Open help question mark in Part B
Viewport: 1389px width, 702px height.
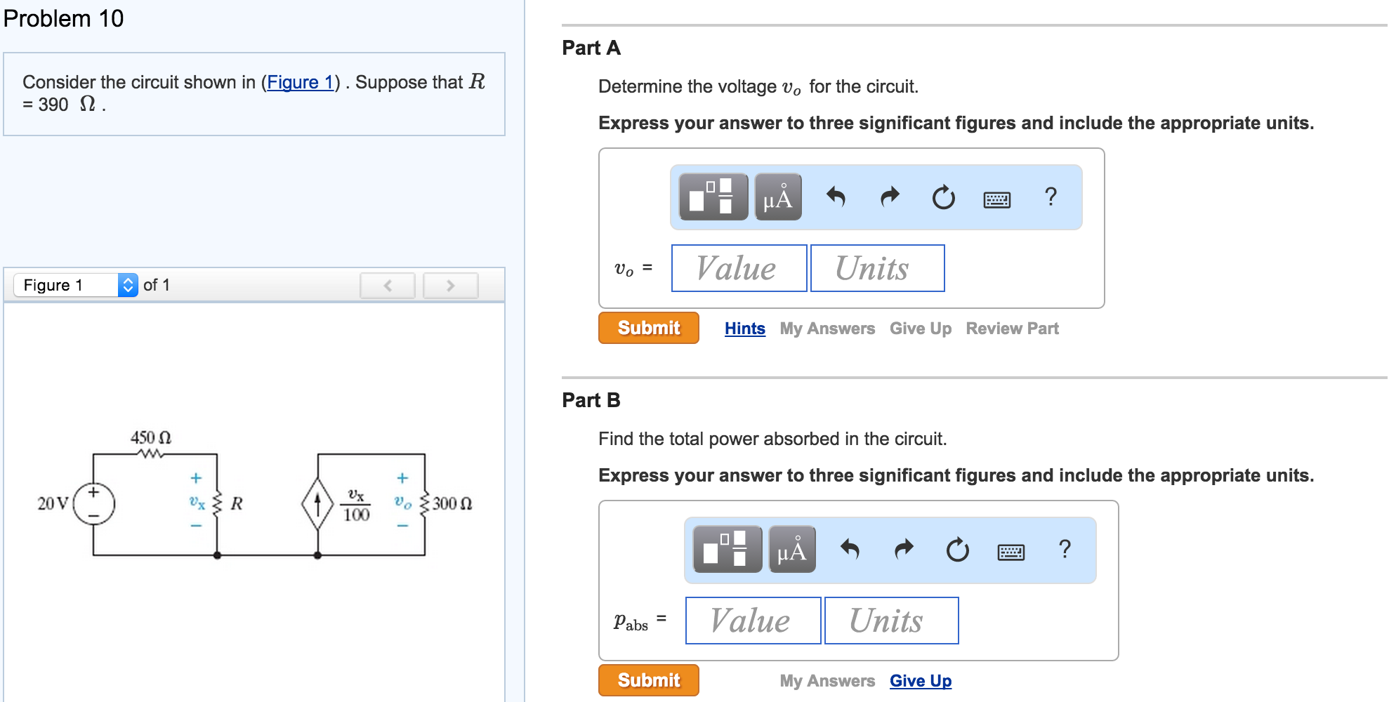pyautogui.click(x=1065, y=549)
